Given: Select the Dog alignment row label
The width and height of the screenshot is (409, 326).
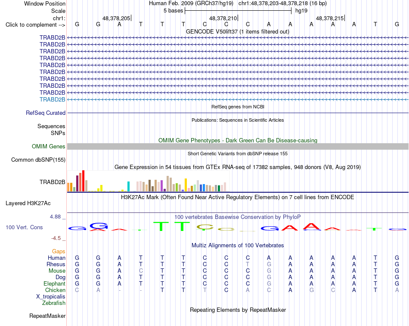Looking at the screenshot, I should 60,277.
